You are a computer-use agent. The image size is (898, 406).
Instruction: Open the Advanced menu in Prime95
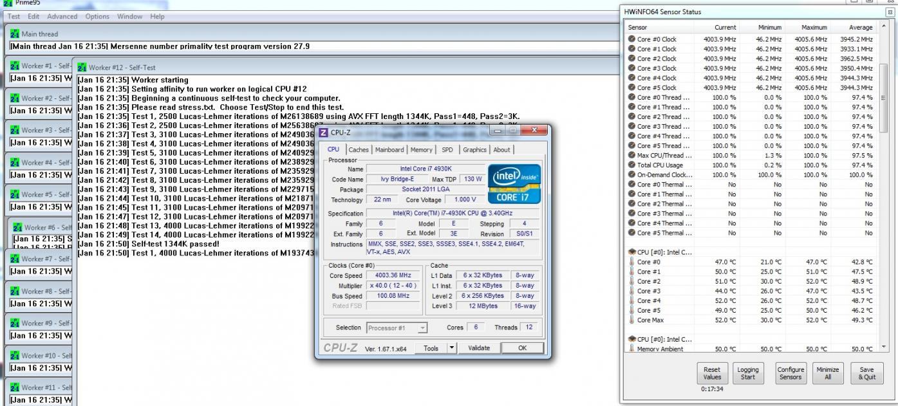tap(62, 16)
